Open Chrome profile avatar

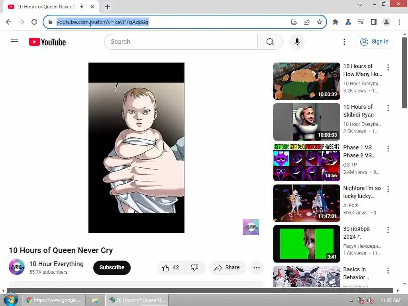pyautogui.click(x=386, y=22)
